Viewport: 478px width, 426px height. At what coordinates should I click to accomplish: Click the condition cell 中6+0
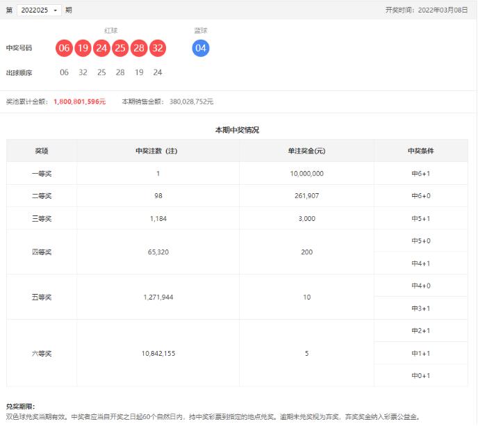coord(421,196)
